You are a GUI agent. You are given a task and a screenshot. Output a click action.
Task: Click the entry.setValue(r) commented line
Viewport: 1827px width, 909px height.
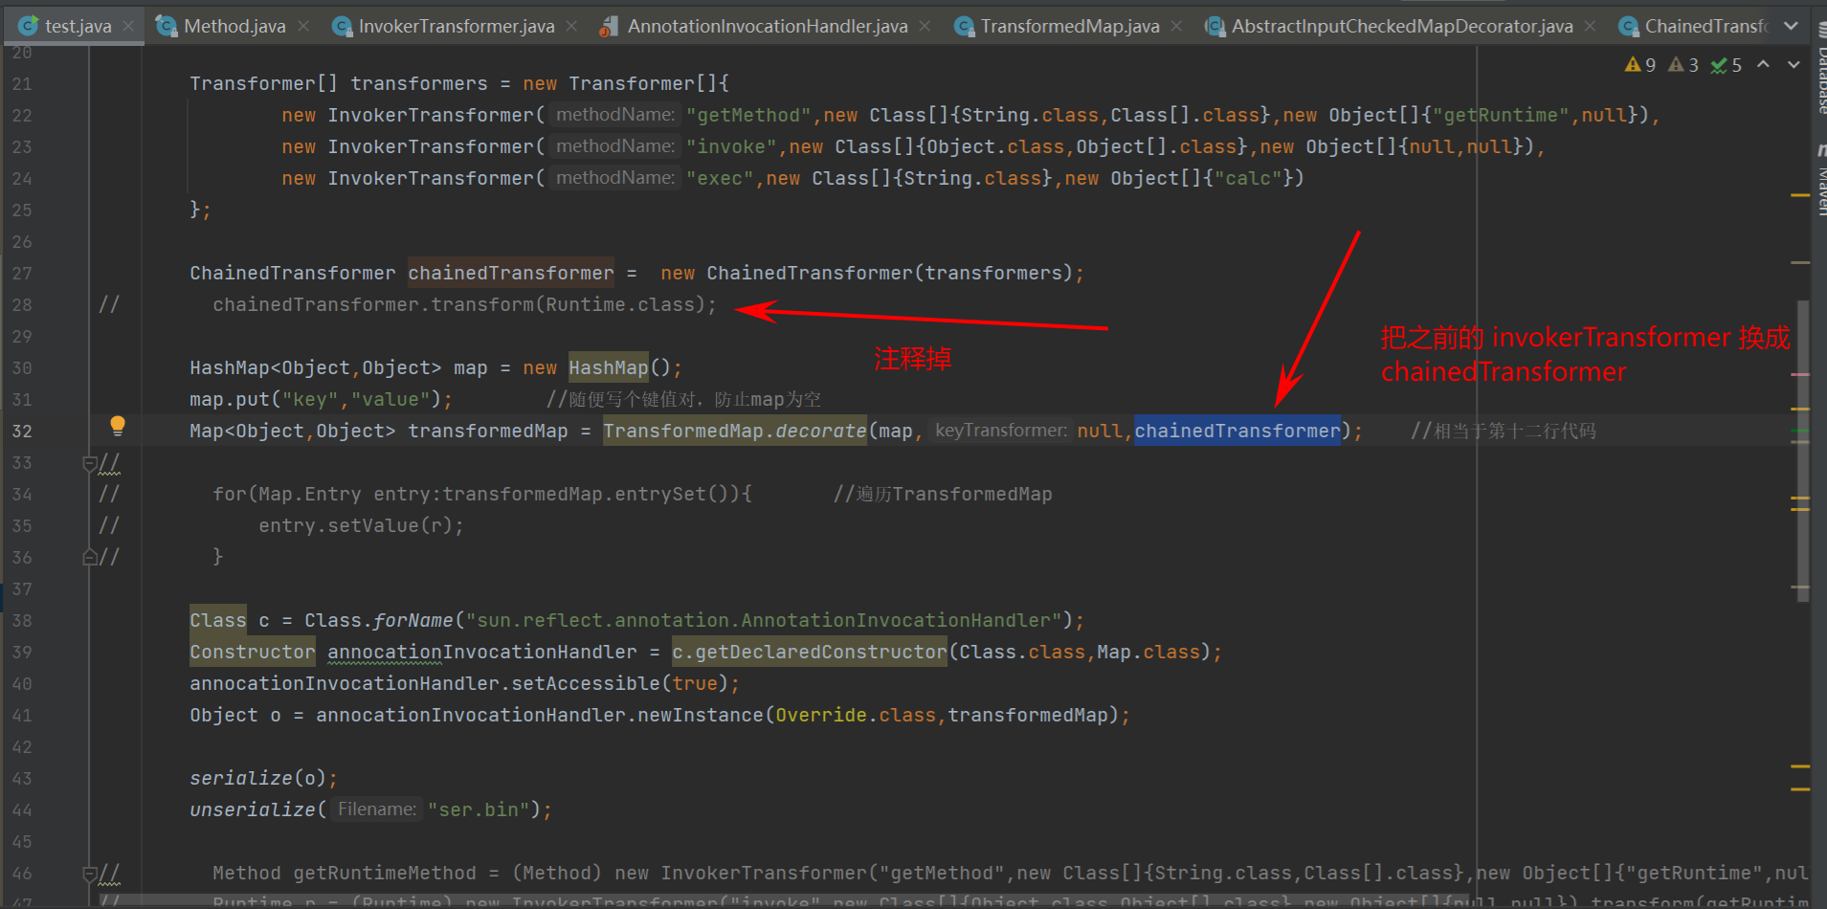click(361, 526)
